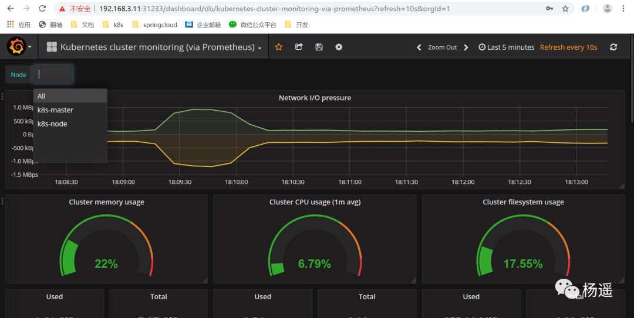The width and height of the screenshot is (634, 318).
Task: Open the 文档 bookmarks folder
Action: click(82, 25)
